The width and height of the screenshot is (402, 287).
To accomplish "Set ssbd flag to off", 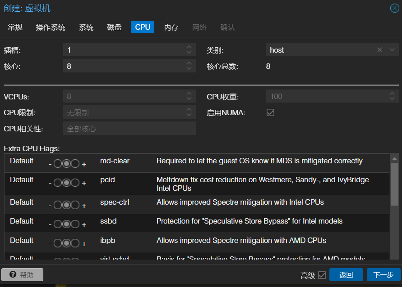I will [x=58, y=224].
